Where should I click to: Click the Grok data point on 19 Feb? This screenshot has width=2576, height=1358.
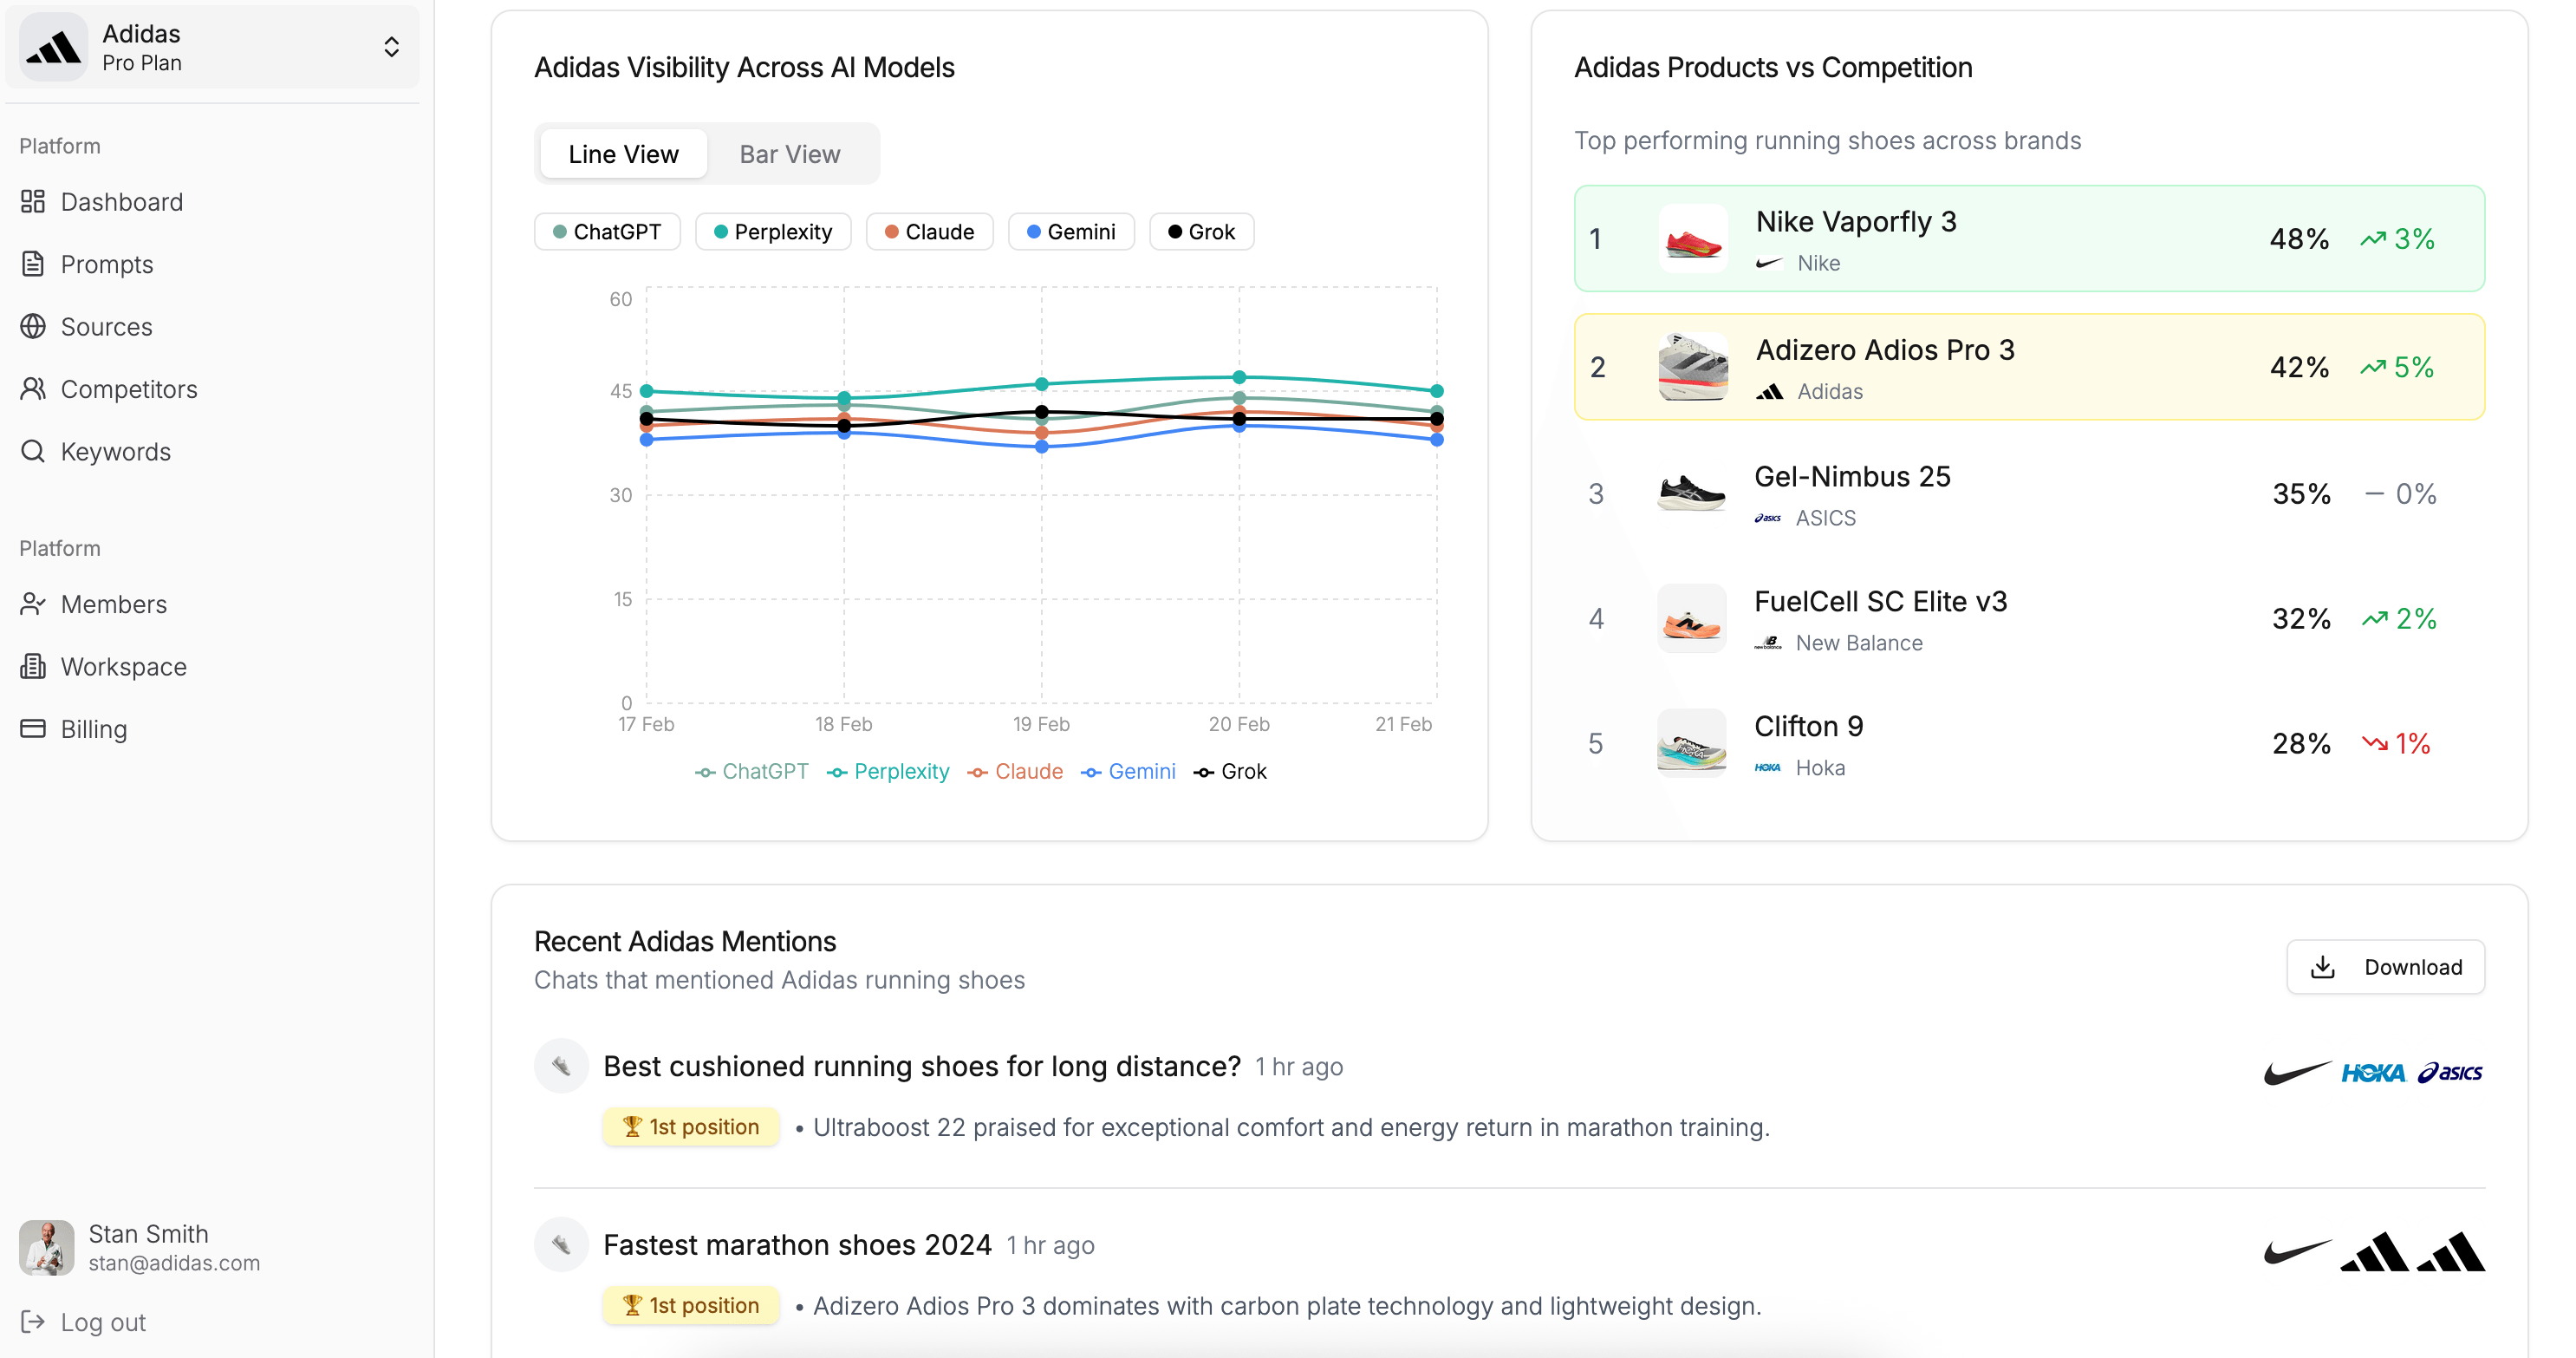click(1042, 411)
